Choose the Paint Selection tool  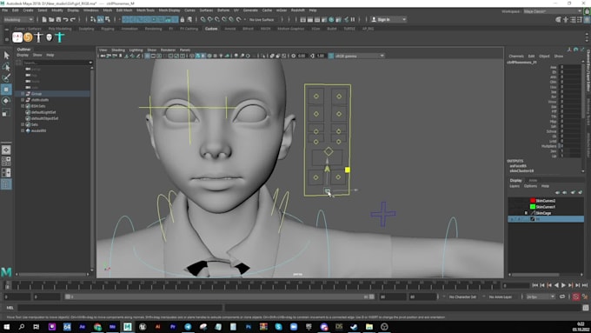pos(6,78)
